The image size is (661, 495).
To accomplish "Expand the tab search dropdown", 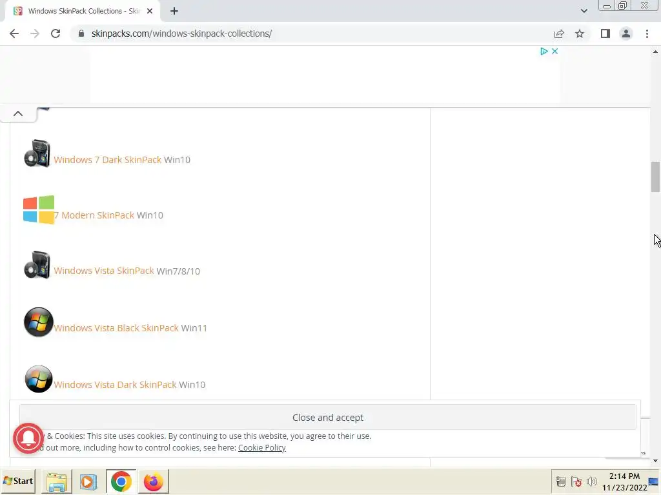I will [584, 11].
